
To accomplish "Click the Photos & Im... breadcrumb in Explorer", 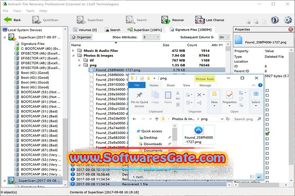I will [x=183, y=119].
